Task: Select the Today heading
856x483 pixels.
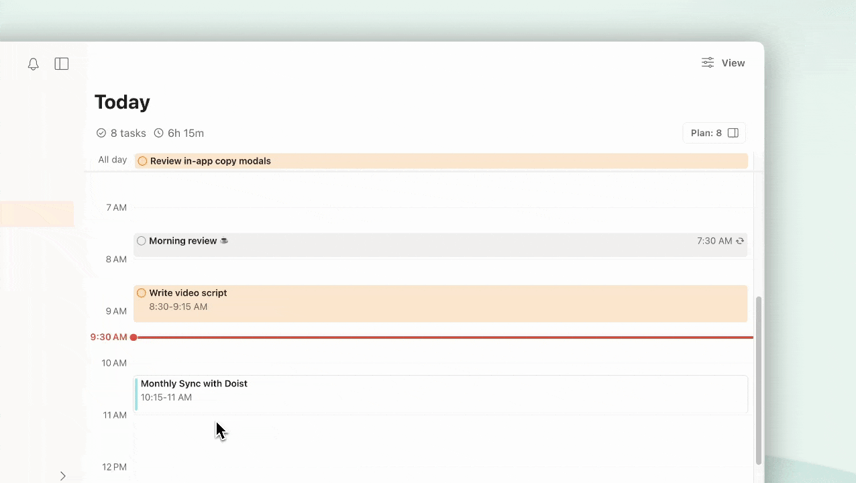Action: [122, 102]
